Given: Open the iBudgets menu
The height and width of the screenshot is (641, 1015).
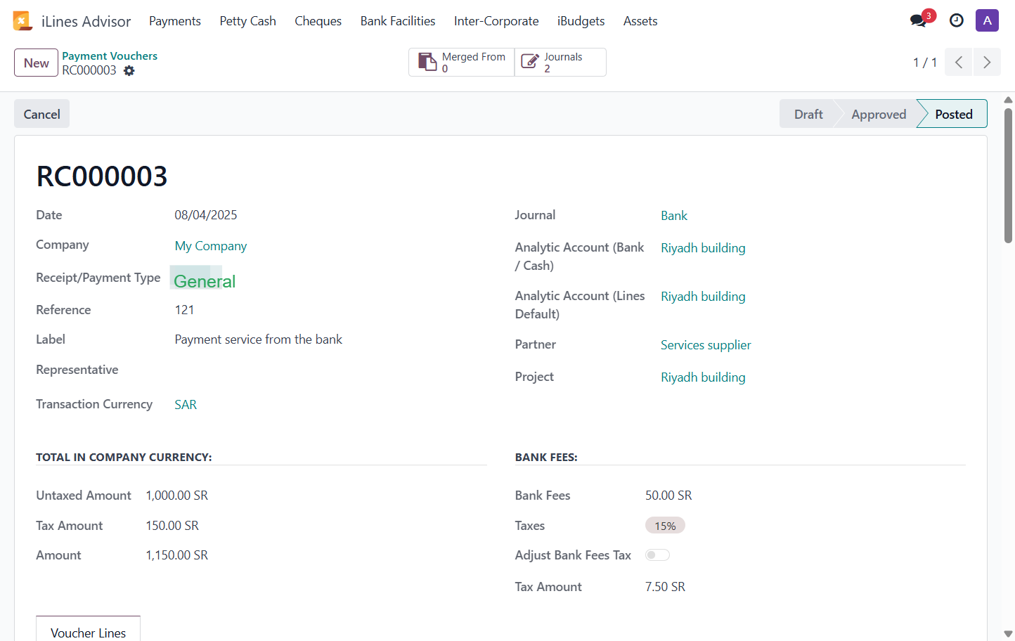Looking at the screenshot, I should pos(581,21).
